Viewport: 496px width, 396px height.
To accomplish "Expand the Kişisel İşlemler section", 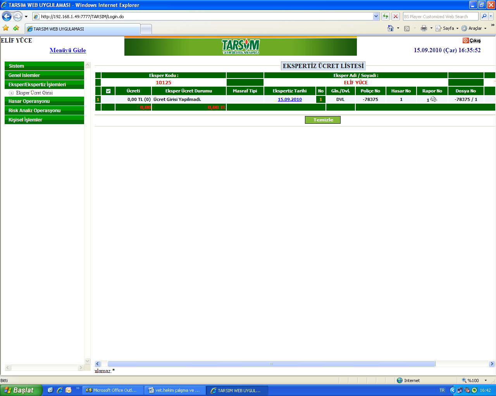I will click(44, 119).
